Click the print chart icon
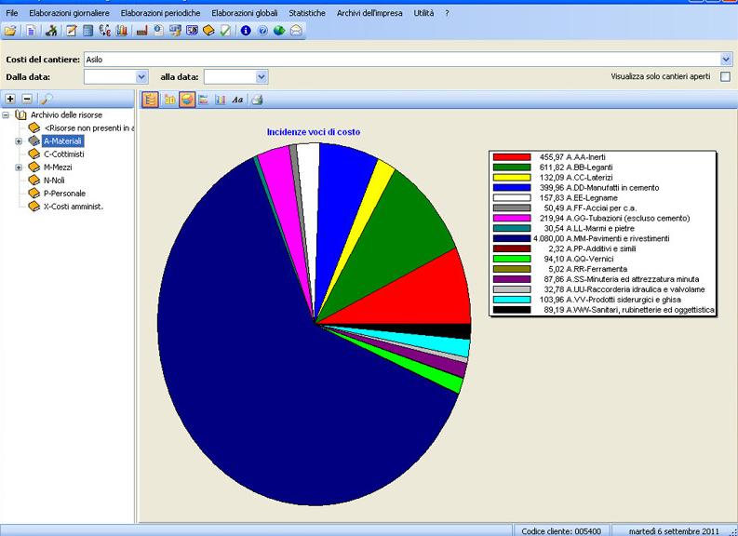Viewport: 738px width, 536px height. [257, 100]
